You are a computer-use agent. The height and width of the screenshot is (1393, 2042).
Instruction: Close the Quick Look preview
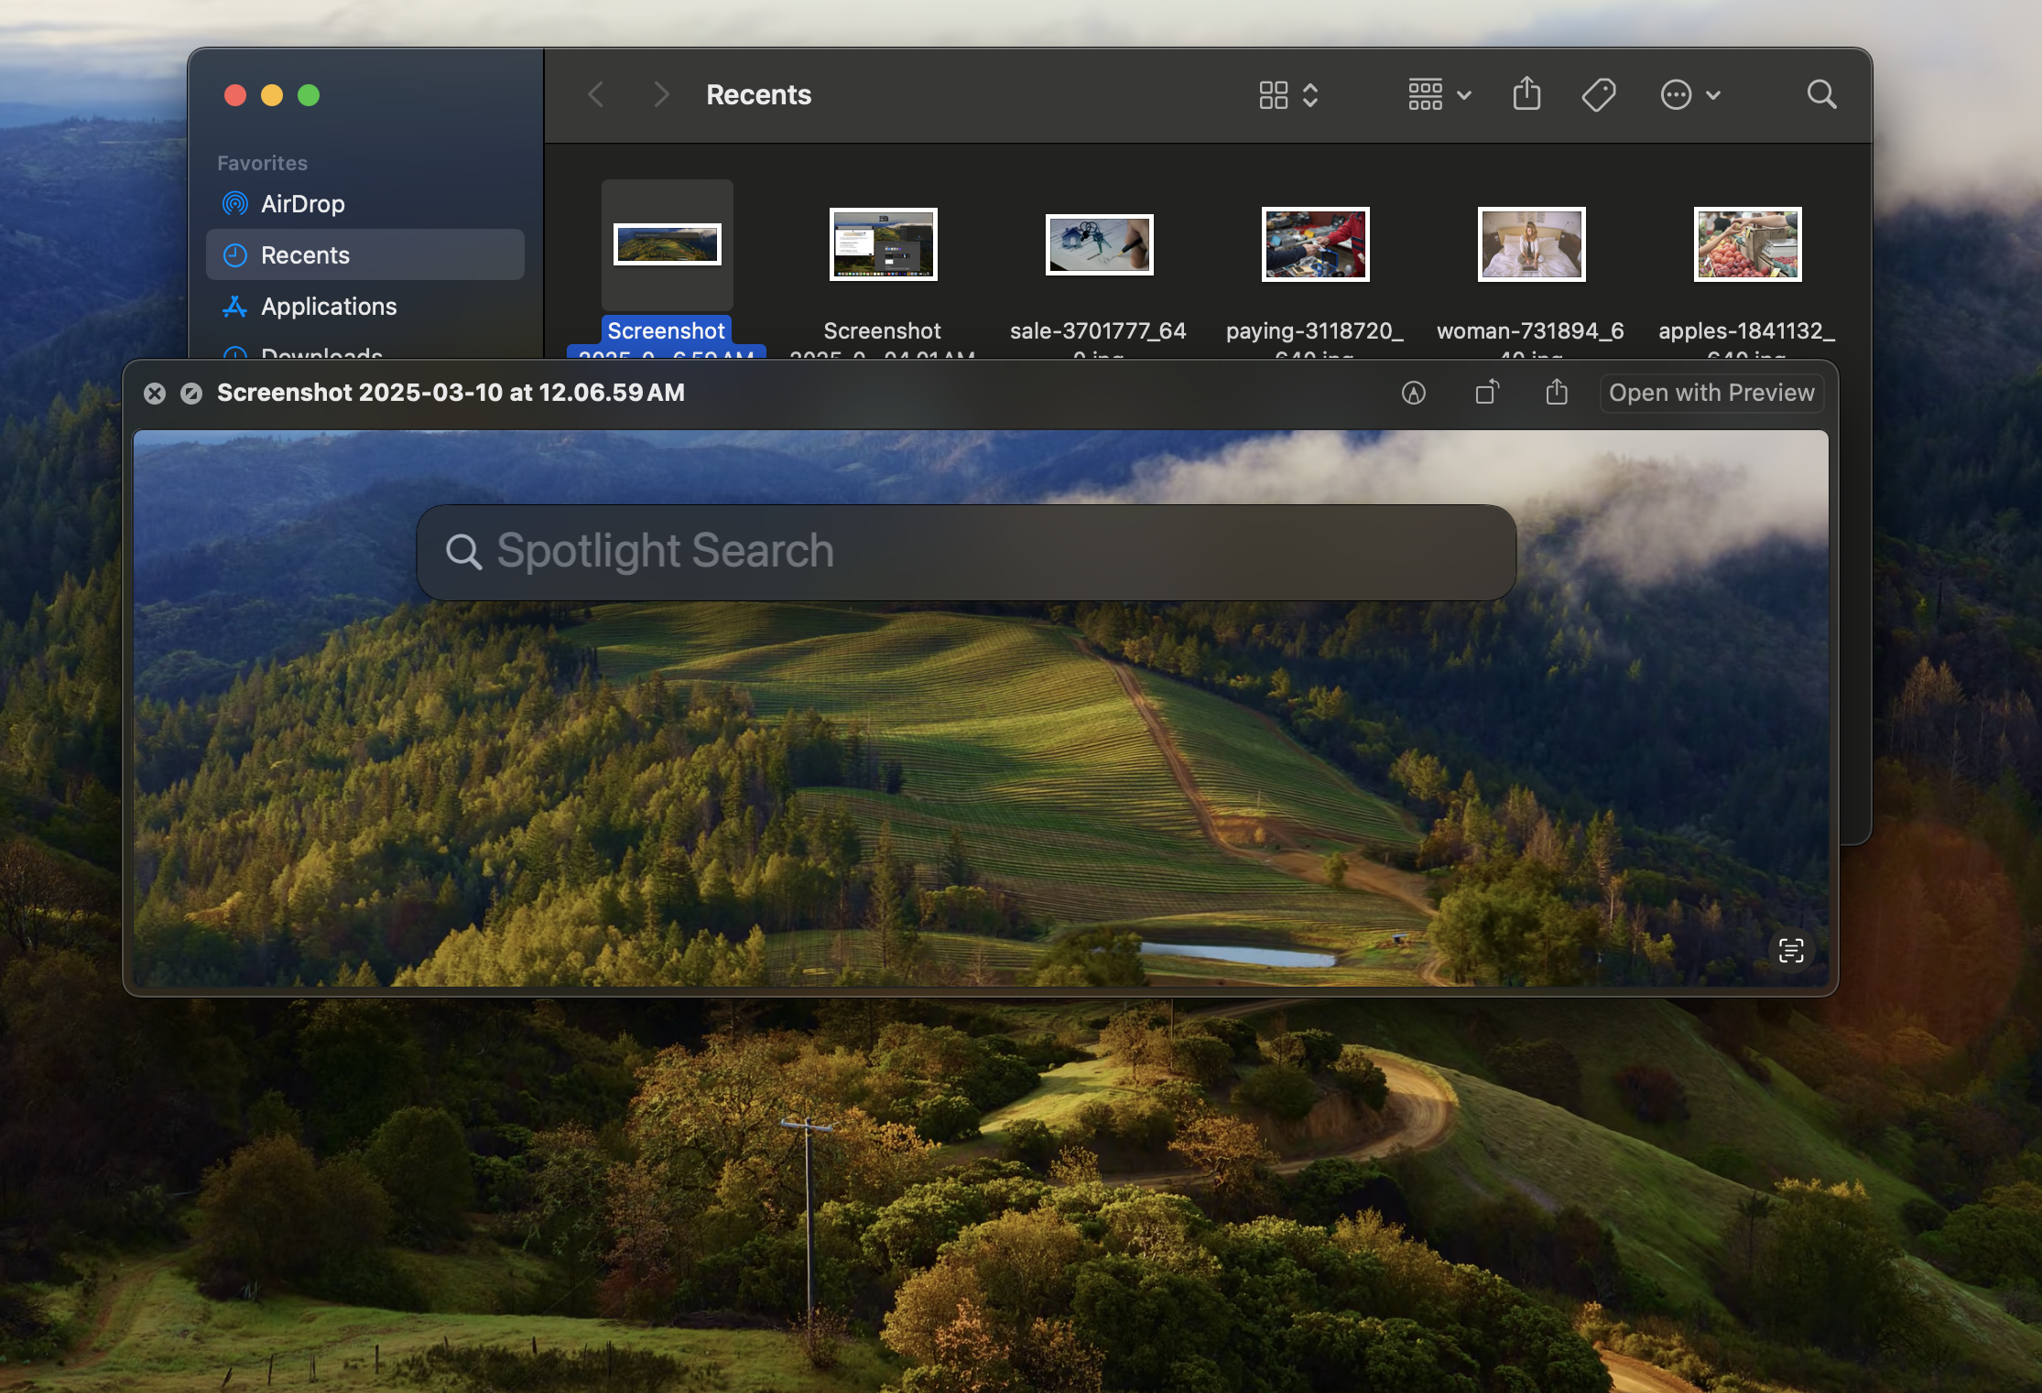coord(155,394)
